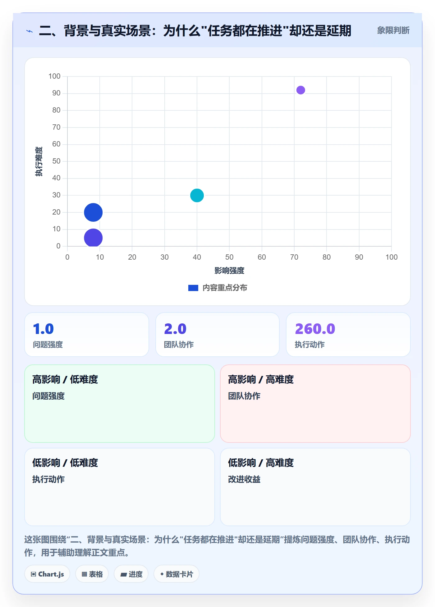Select the 低影响 / 低难度 quadrant card
Screen dimensions: 435x607
120,487
